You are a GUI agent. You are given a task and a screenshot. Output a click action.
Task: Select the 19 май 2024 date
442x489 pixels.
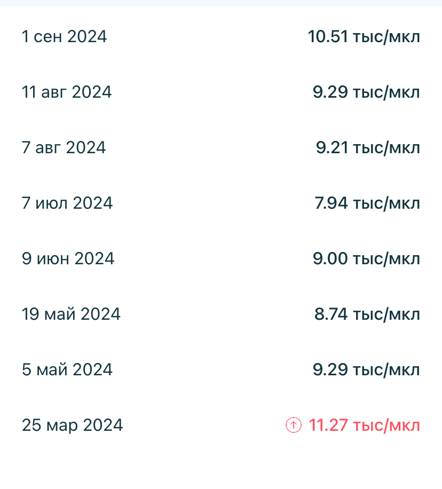(71, 314)
